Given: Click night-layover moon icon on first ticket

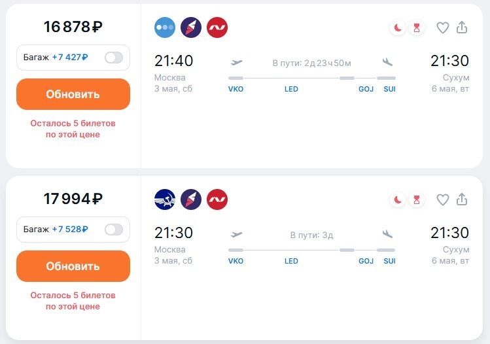Looking at the screenshot, I should [398, 28].
